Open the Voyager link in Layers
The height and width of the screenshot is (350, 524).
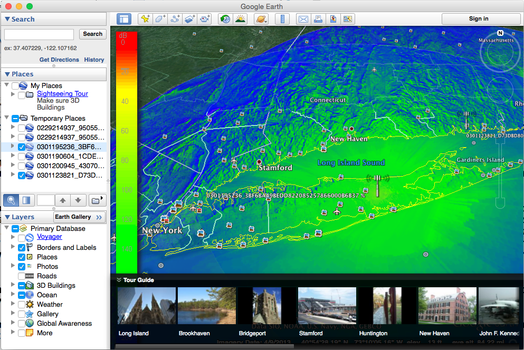(49, 237)
